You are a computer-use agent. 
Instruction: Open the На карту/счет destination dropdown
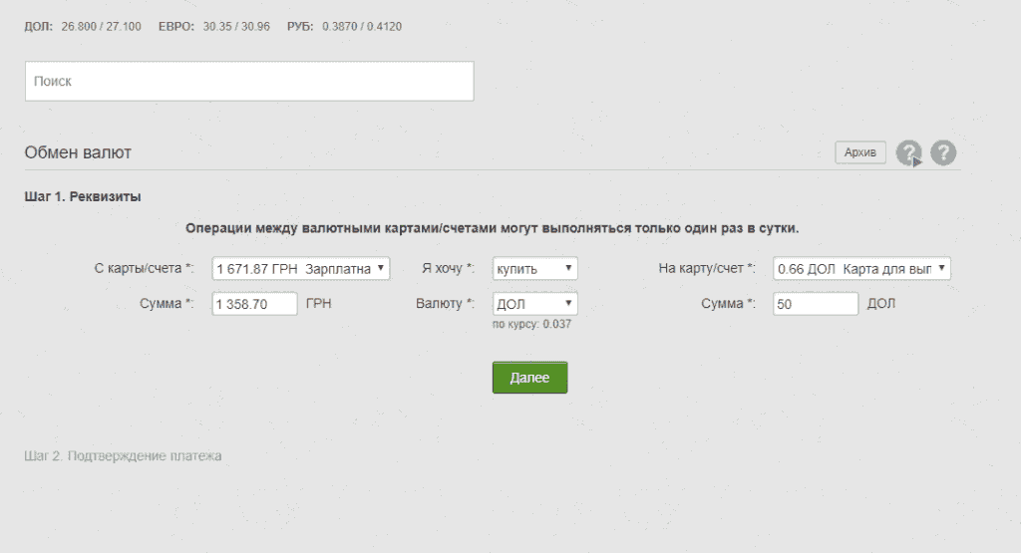pos(861,268)
